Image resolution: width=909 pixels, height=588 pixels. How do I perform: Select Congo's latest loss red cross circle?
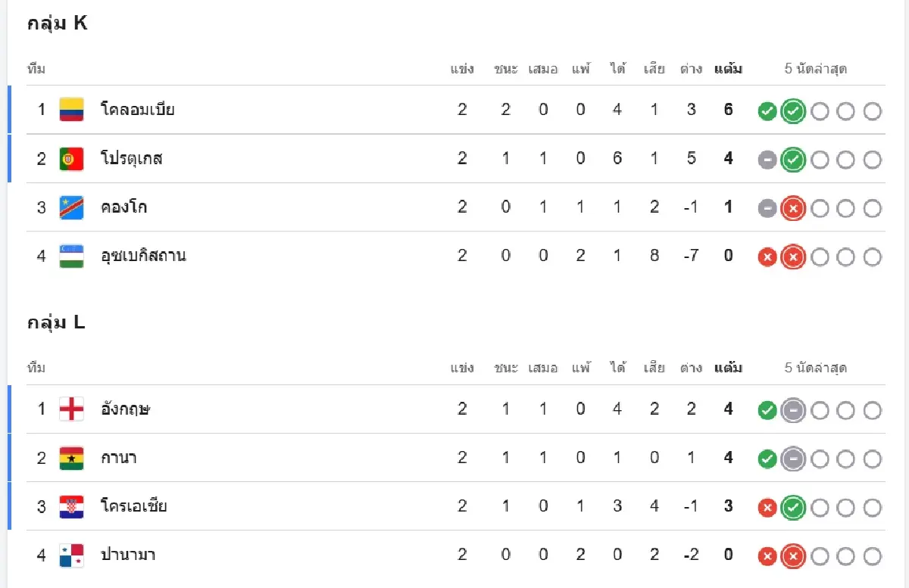pos(793,208)
